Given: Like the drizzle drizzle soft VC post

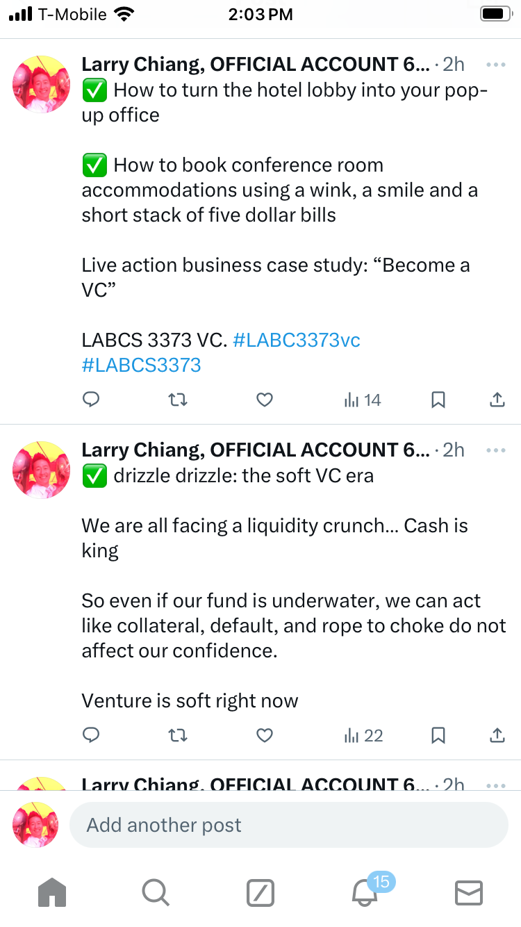Looking at the screenshot, I should 265,735.
